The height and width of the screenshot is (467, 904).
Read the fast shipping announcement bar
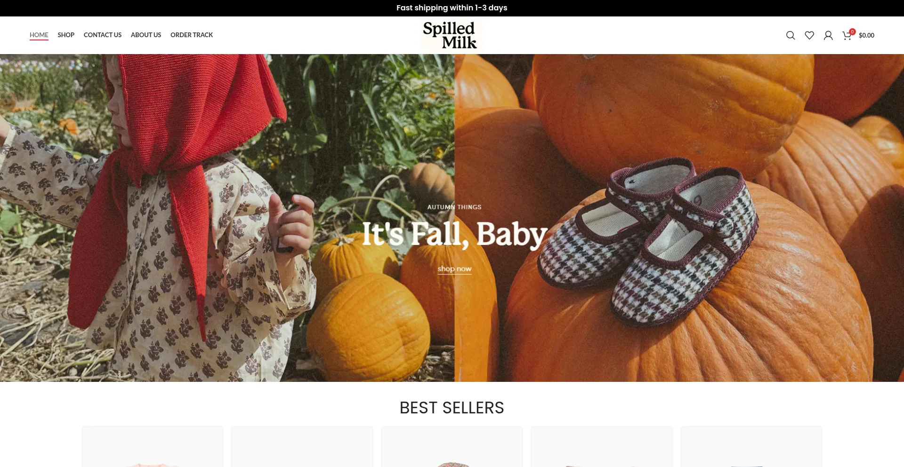tap(452, 8)
